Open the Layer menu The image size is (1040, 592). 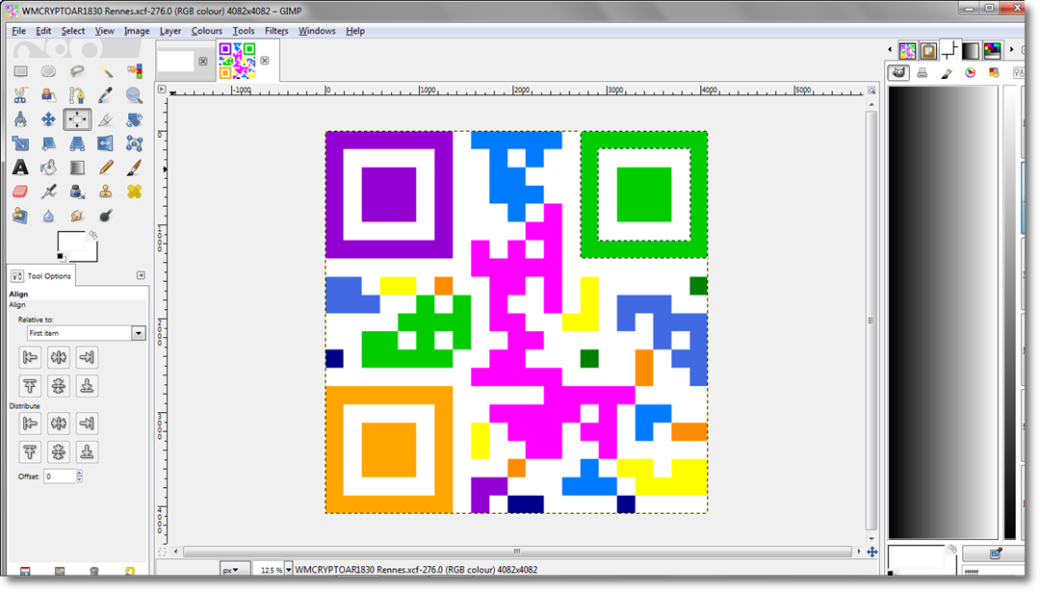click(170, 31)
